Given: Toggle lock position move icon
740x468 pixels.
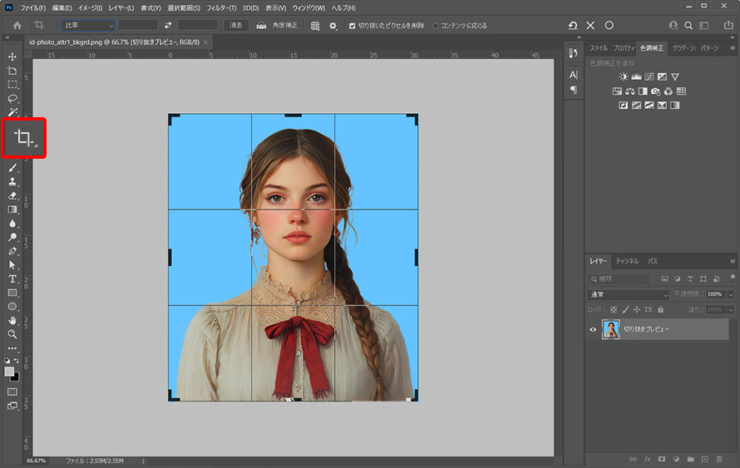Looking at the screenshot, I should (x=637, y=309).
